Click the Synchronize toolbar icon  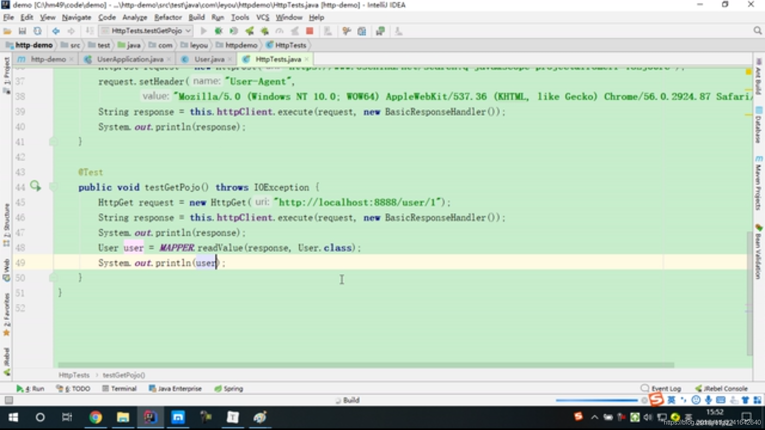pos(37,31)
